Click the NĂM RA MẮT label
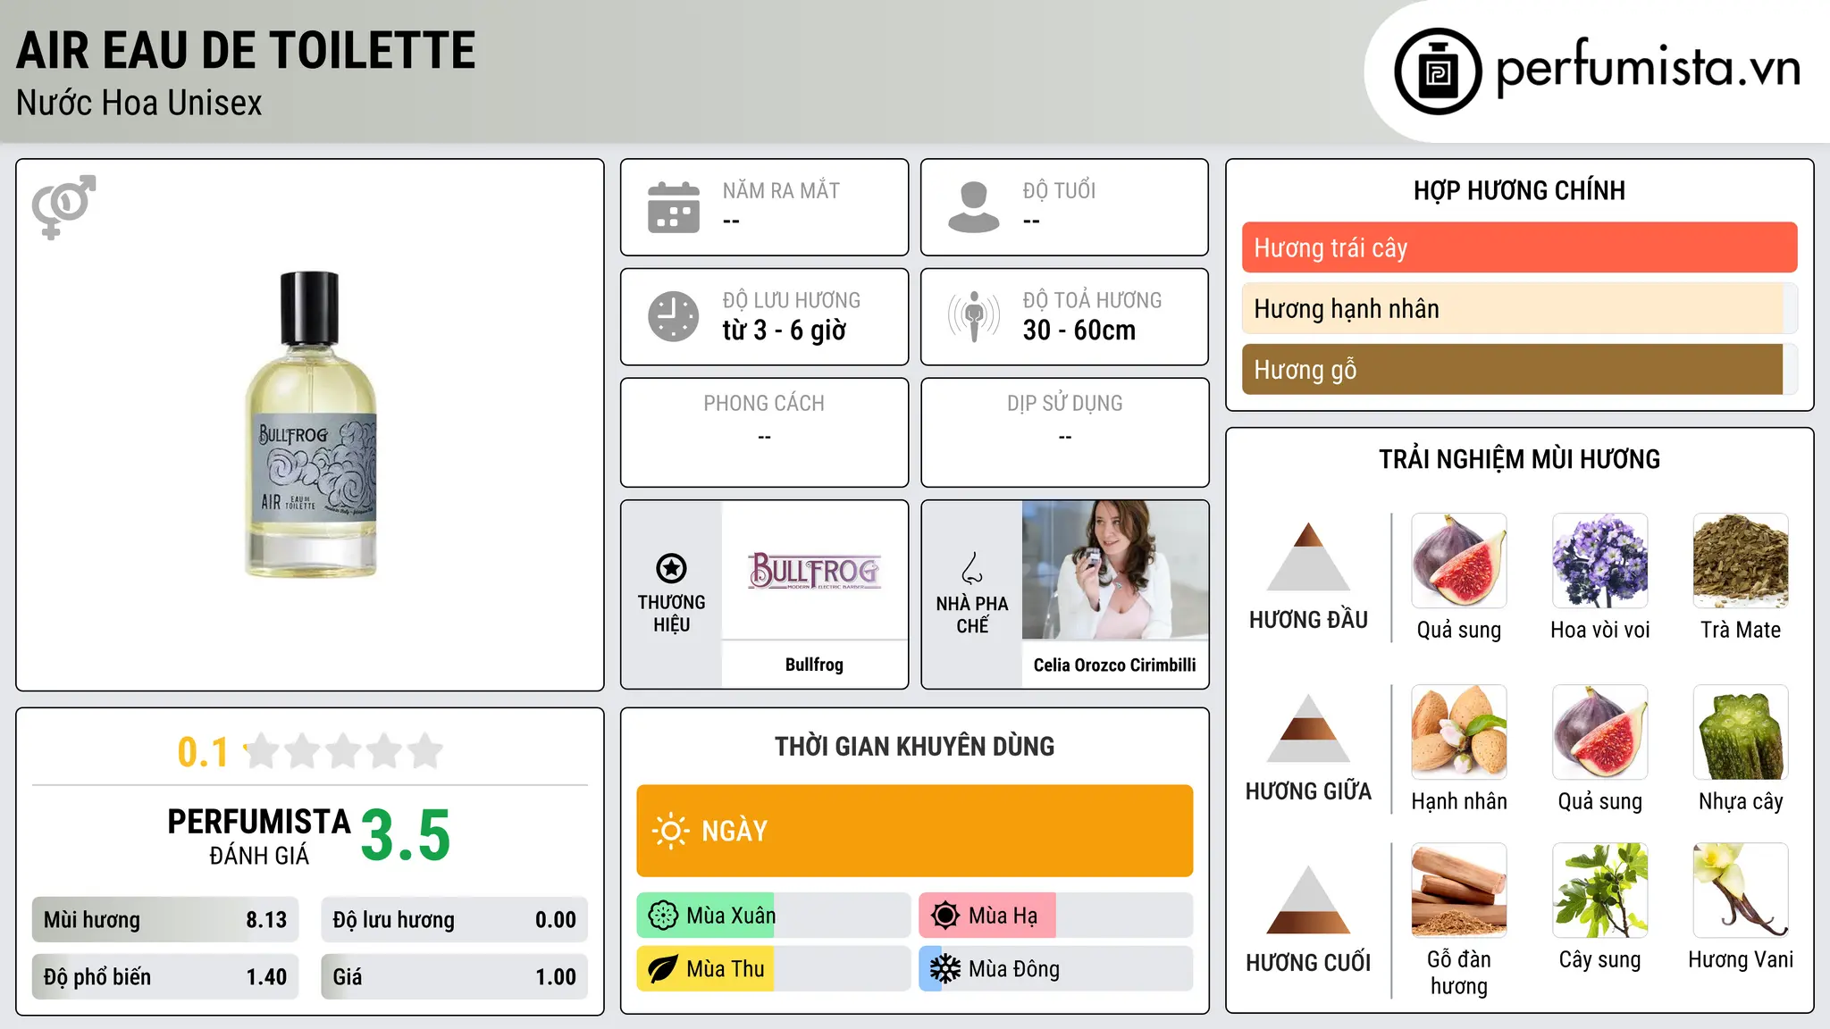The width and height of the screenshot is (1830, 1029). pyautogui.click(x=781, y=190)
